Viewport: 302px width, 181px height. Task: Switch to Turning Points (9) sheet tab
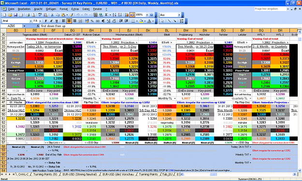click(45, 174)
